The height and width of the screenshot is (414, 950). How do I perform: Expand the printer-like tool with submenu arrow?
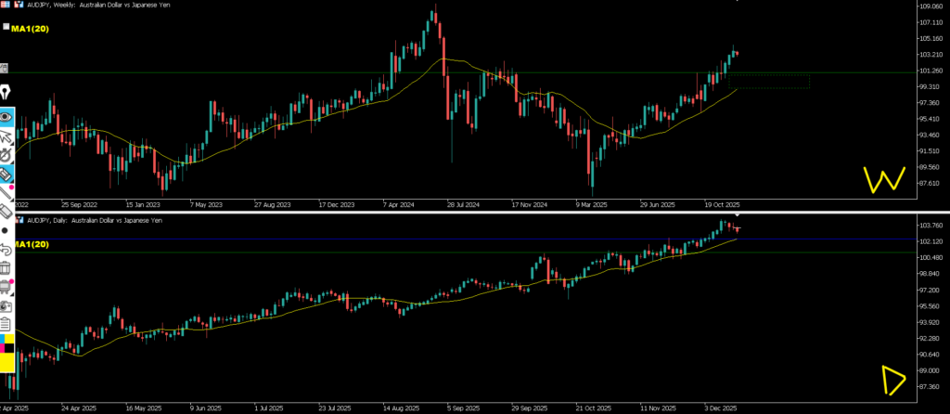pos(6,287)
